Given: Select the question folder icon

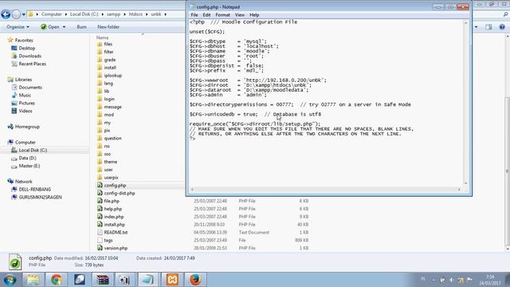Looking at the screenshot, I should [100, 138].
